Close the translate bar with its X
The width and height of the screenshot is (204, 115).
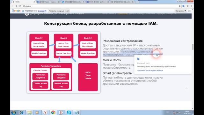point(189,11)
